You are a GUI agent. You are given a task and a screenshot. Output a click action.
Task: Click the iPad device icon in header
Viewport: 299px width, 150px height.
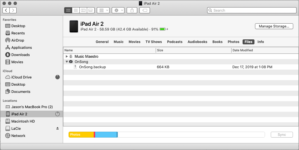[74, 26]
